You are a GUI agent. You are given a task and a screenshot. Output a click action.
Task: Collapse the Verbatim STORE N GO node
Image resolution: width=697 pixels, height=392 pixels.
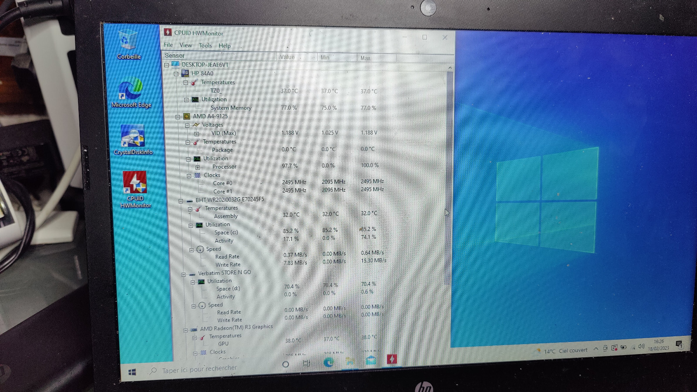click(183, 274)
